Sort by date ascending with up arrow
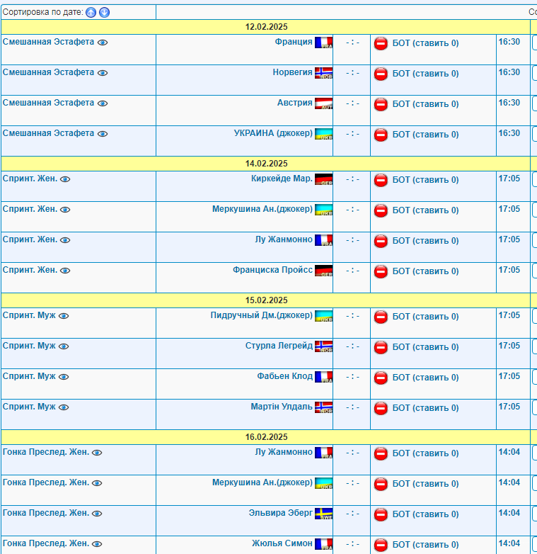 click(x=91, y=12)
